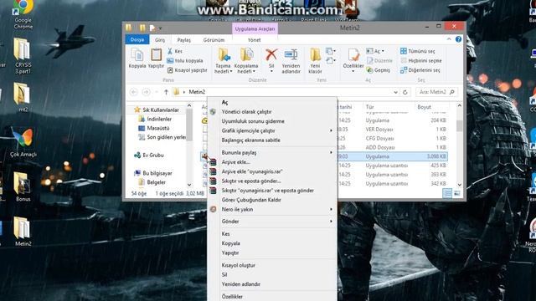Click the help question mark icon
This screenshot has width=536, height=301.
[x=458, y=39]
